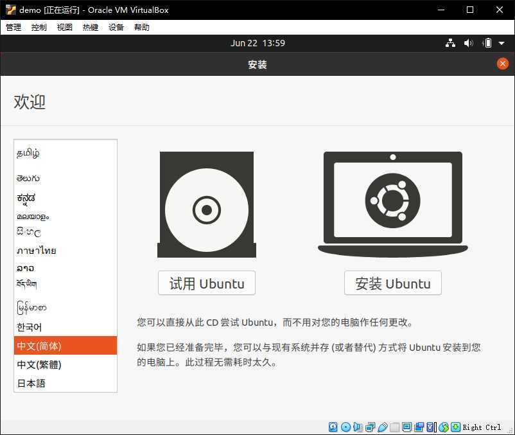Click the Ubuntu volume speaker icon
The width and height of the screenshot is (515, 435).
click(x=468, y=43)
